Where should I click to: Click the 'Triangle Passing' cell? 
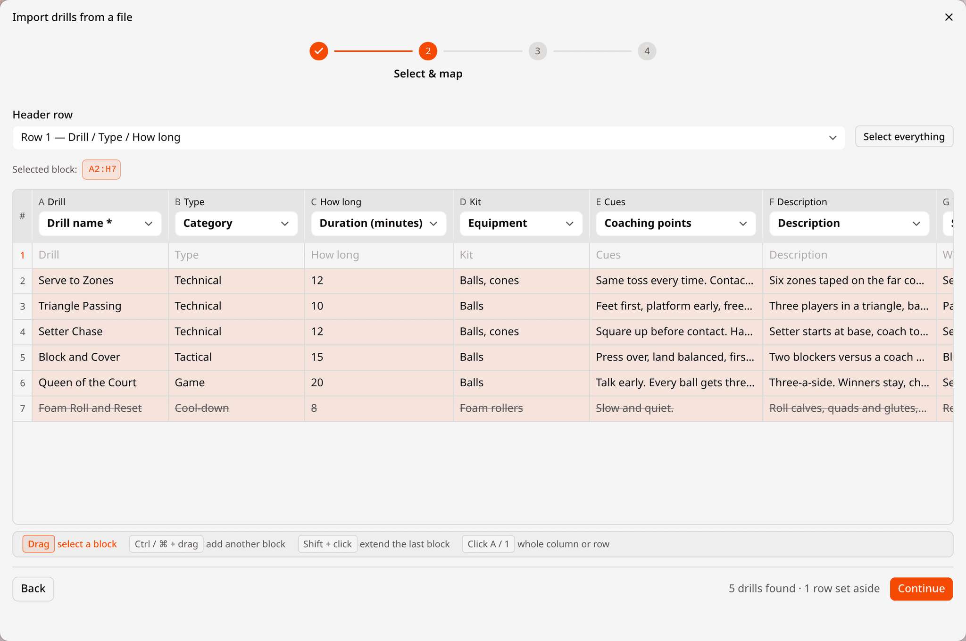click(x=100, y=306)
